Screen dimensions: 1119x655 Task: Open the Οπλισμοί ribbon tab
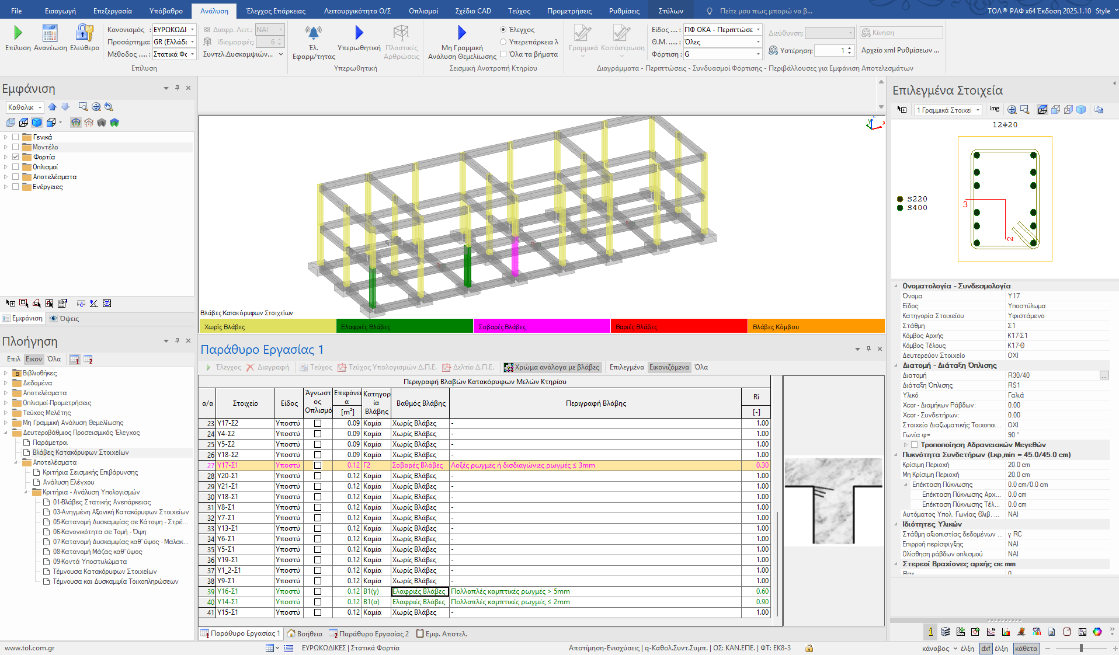(x=423, y=11)
